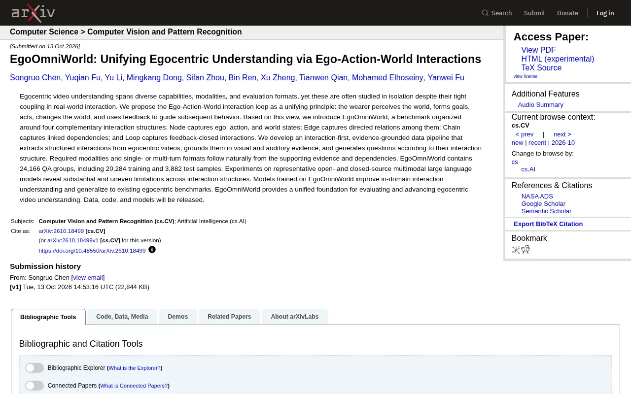Toggle Connected Papers switch

35,386
